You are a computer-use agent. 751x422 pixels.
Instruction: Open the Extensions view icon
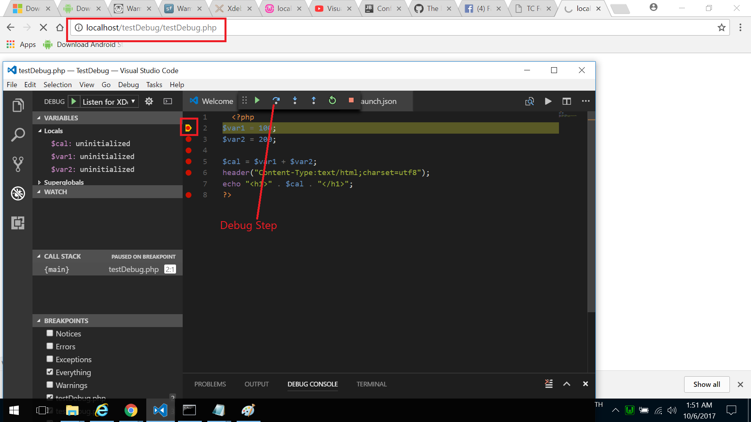[18, 223]
